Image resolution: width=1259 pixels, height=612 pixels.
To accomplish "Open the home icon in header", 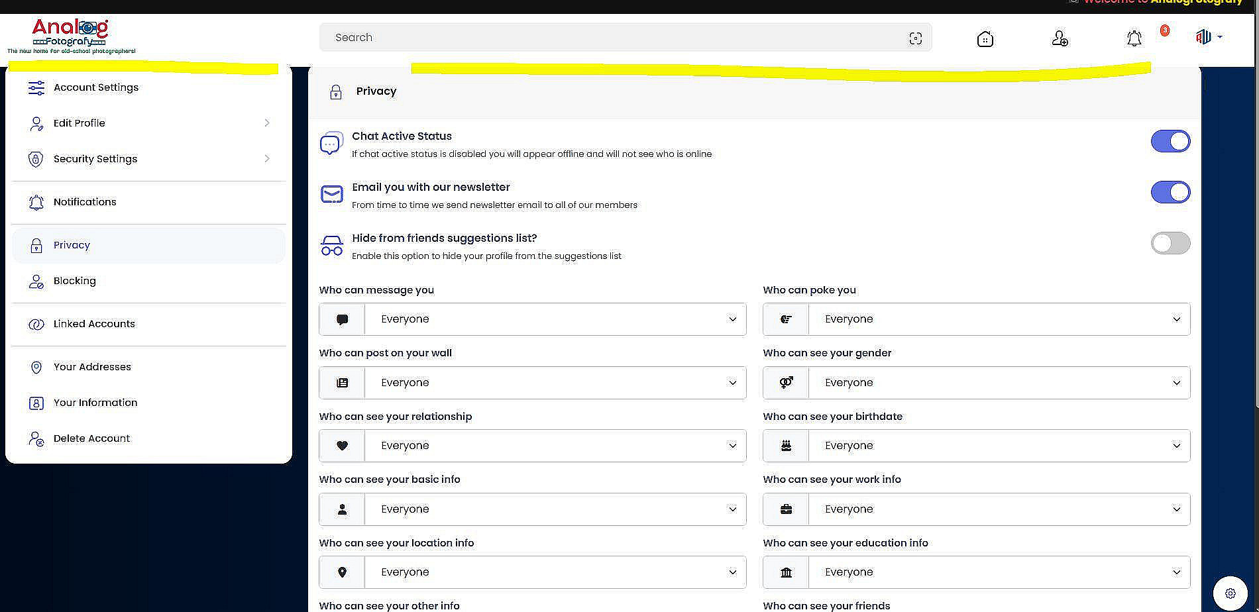I will point(985,38).
